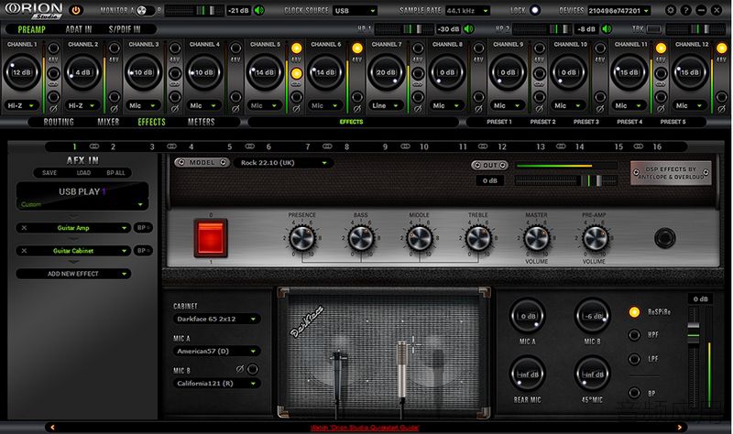Flip the red amp power switch

tap(211, 238)
